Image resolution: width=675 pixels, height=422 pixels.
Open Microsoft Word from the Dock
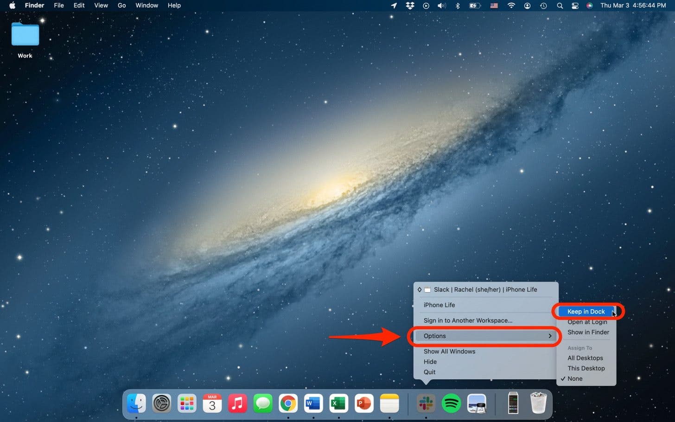point(313,403)
